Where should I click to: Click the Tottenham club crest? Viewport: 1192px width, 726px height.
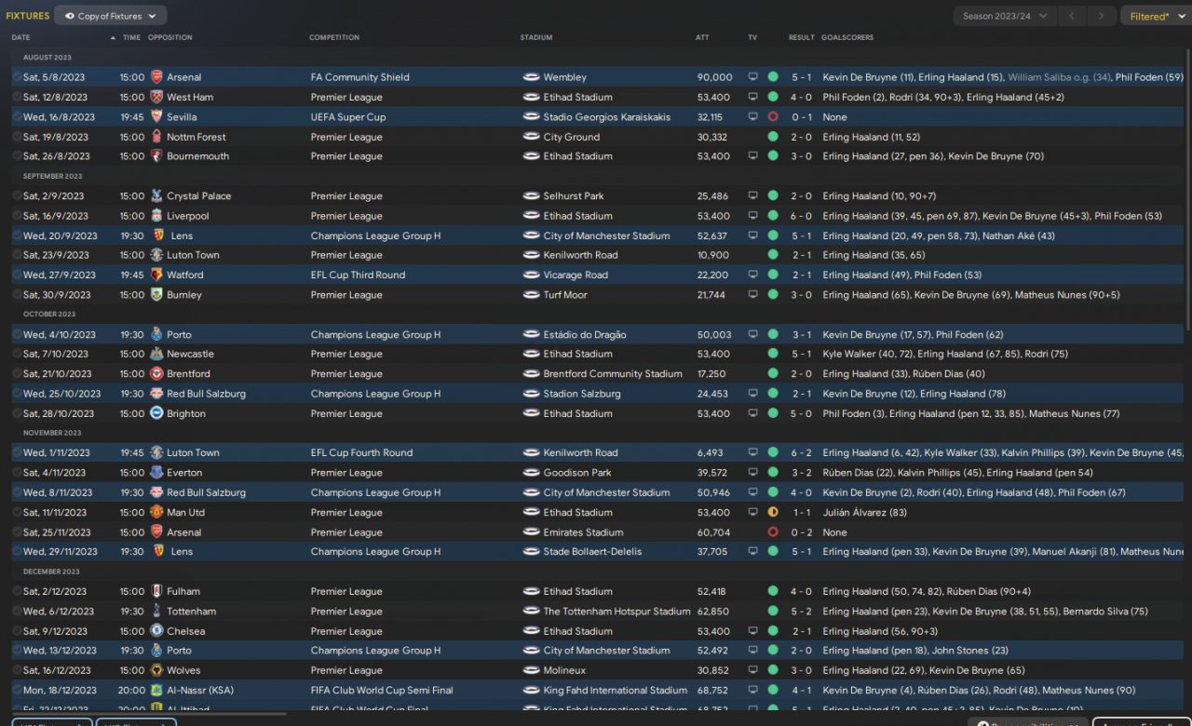(x=156, y=612)
